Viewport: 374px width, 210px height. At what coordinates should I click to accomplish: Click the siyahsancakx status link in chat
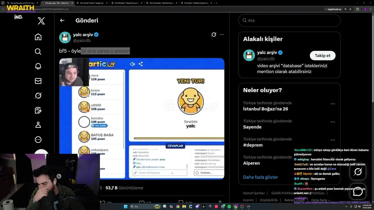tap(332, 202)
